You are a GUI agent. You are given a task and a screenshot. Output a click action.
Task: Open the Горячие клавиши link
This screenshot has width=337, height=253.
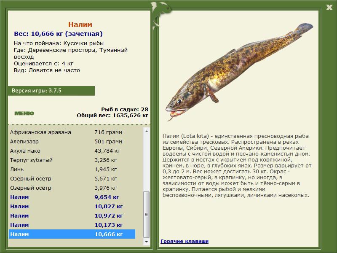point(185,241)
